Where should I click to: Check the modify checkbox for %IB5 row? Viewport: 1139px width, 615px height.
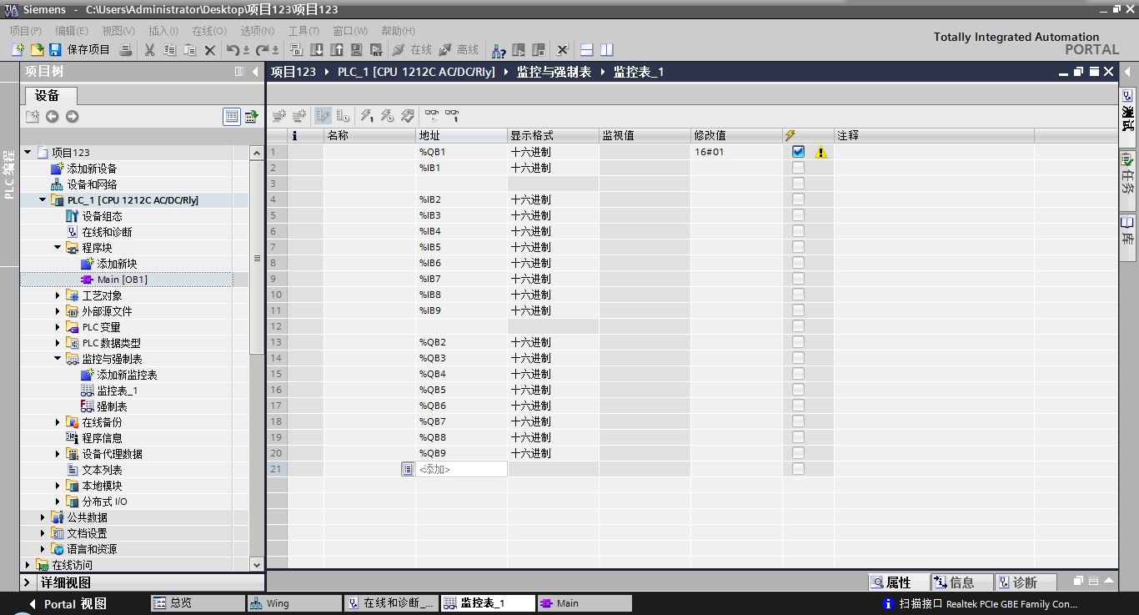(799, 247)
